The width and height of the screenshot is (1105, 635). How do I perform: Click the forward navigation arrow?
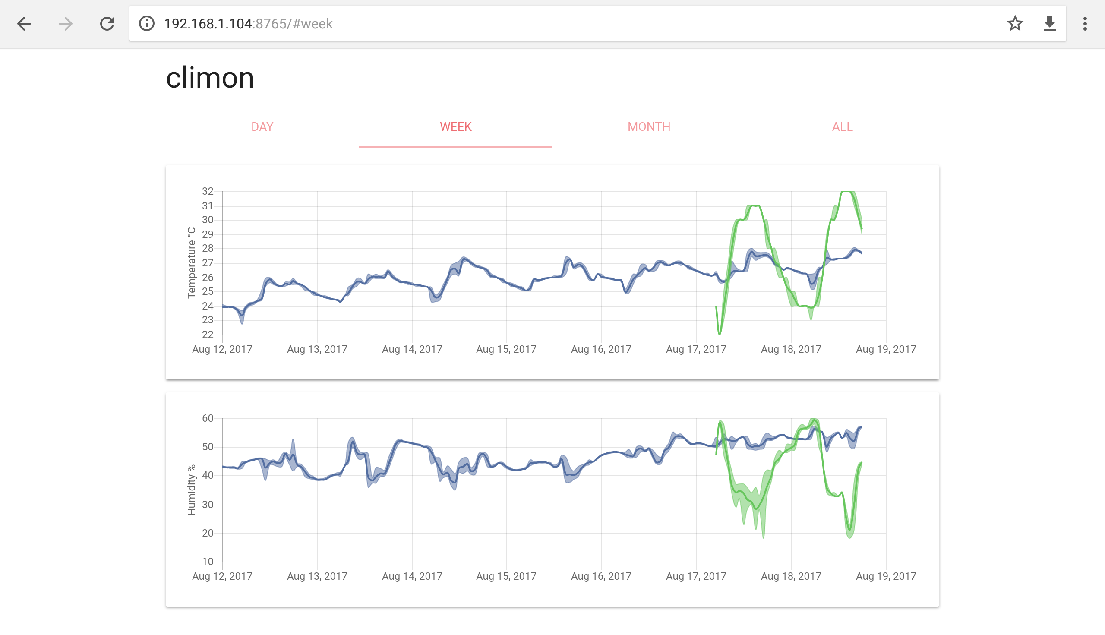[x=65, y=24]
